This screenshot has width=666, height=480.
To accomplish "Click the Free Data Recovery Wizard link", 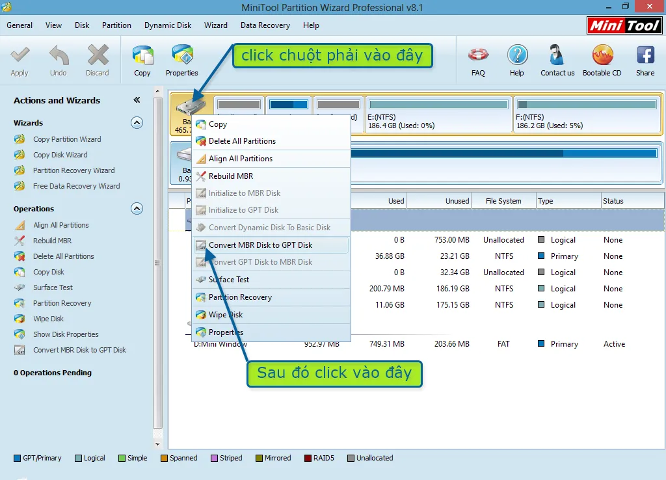I will click(x=77, y=186).
